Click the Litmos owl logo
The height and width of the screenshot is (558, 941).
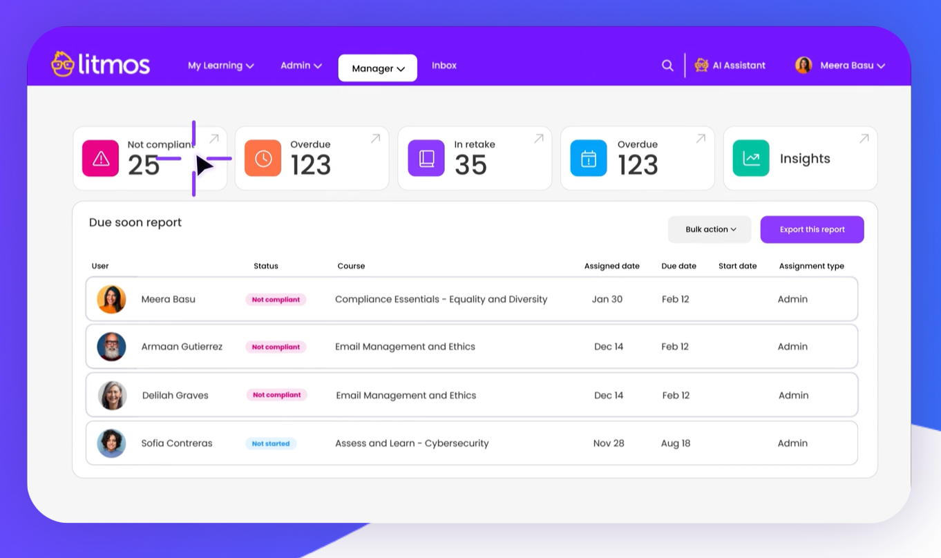(x=64, y=64)
